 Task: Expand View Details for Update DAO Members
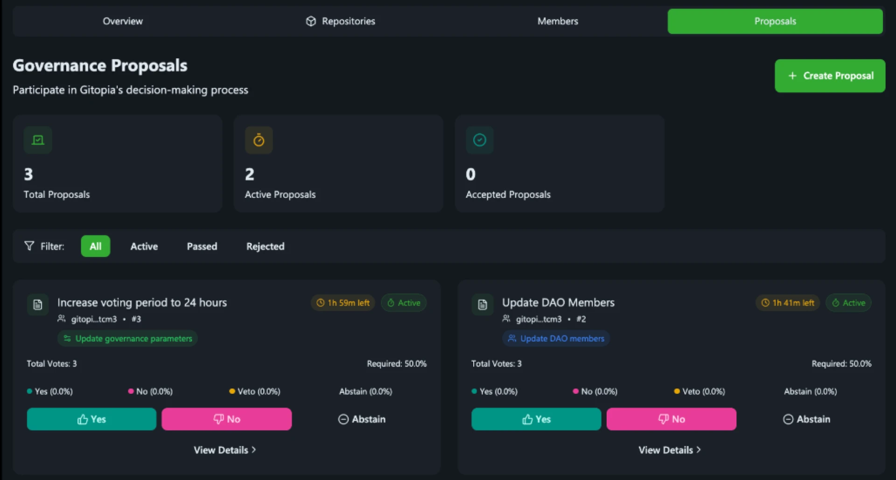click(x=670, y=450)
